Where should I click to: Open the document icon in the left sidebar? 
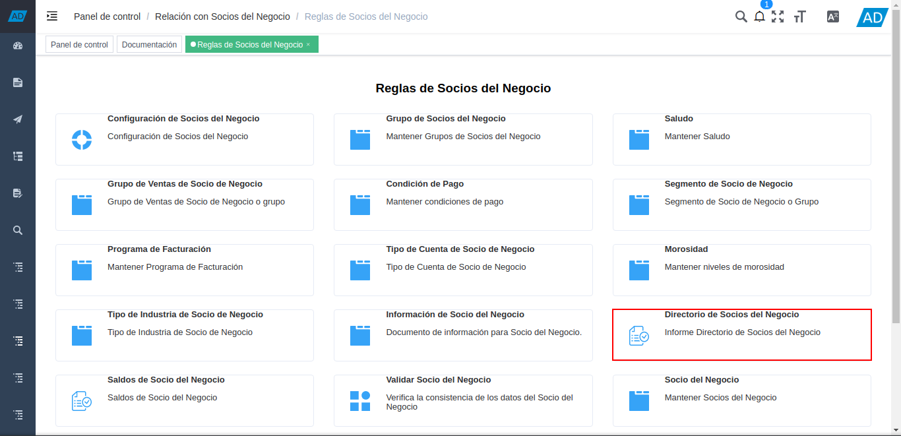[17, 82]
